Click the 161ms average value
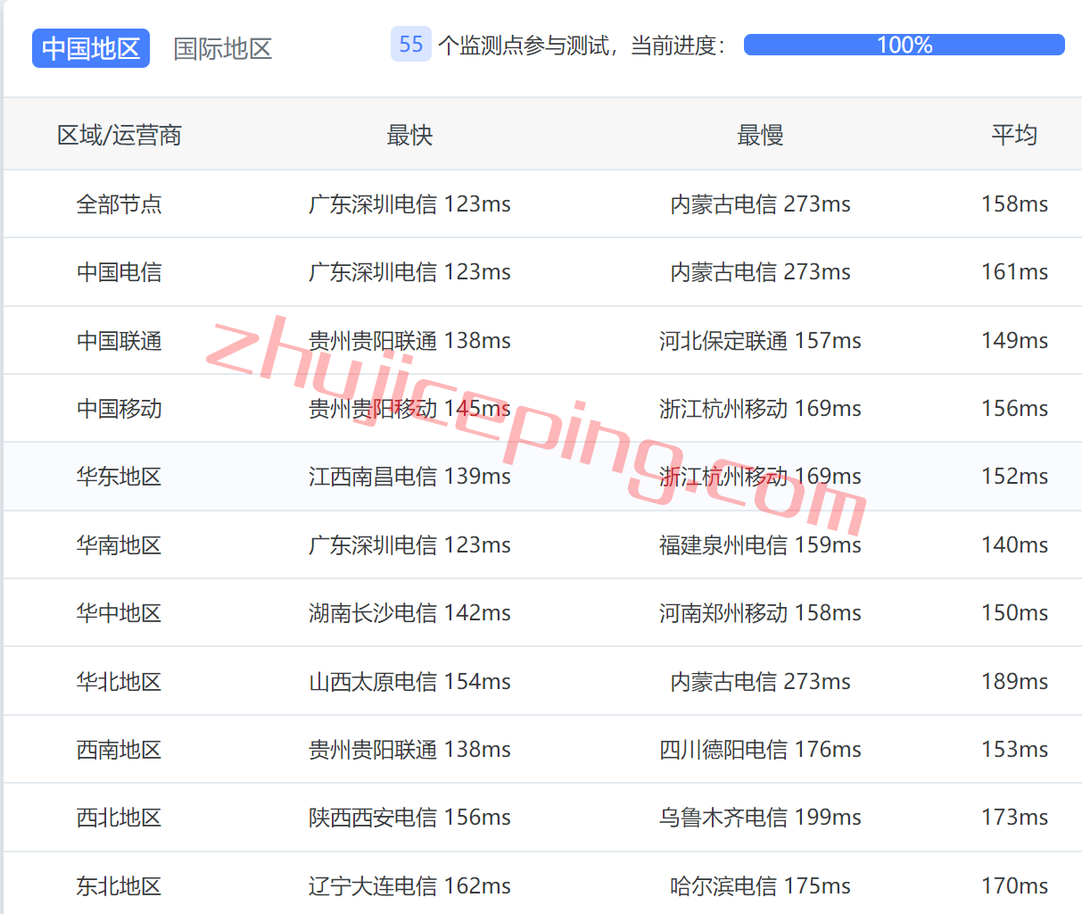 click(1014, 271)
